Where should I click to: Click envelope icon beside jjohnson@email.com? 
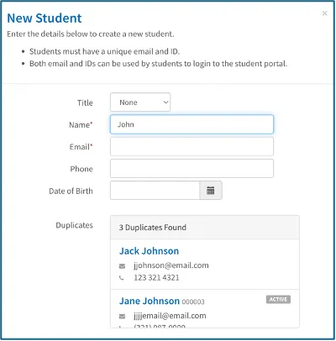tap(122, 266)
